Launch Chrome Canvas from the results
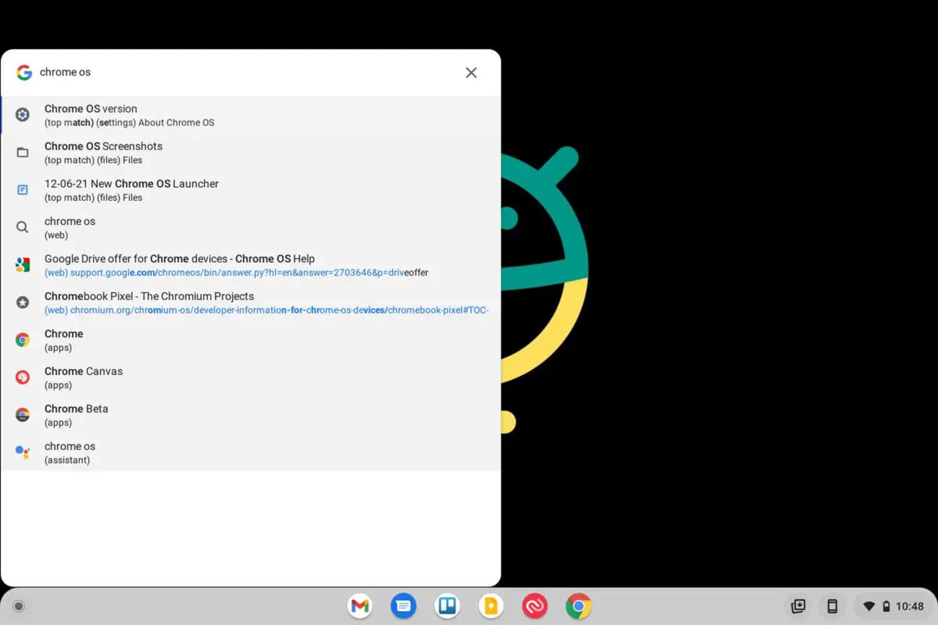Viewport: 938px width, 625px height. [x=251, y=377]
